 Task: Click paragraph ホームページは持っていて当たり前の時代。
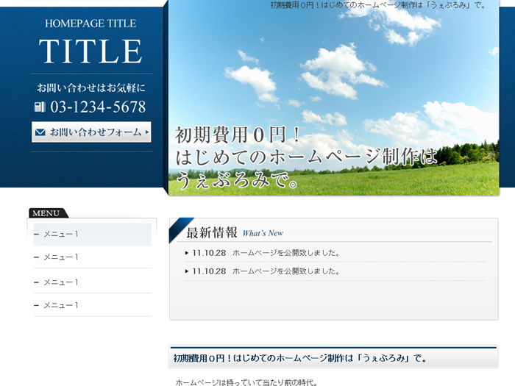click(246, 382)
